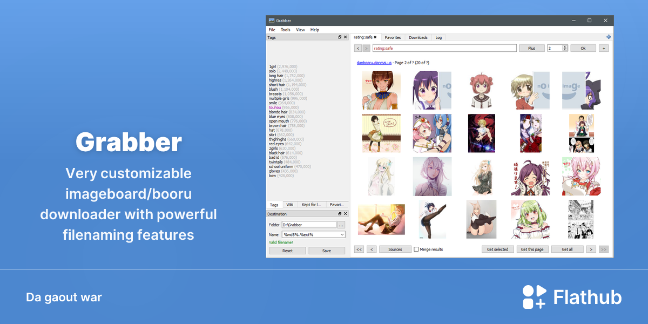This screenshot has height=324, width=648.
Task: Go to next page with > button
Action: (x=591, y=249)
